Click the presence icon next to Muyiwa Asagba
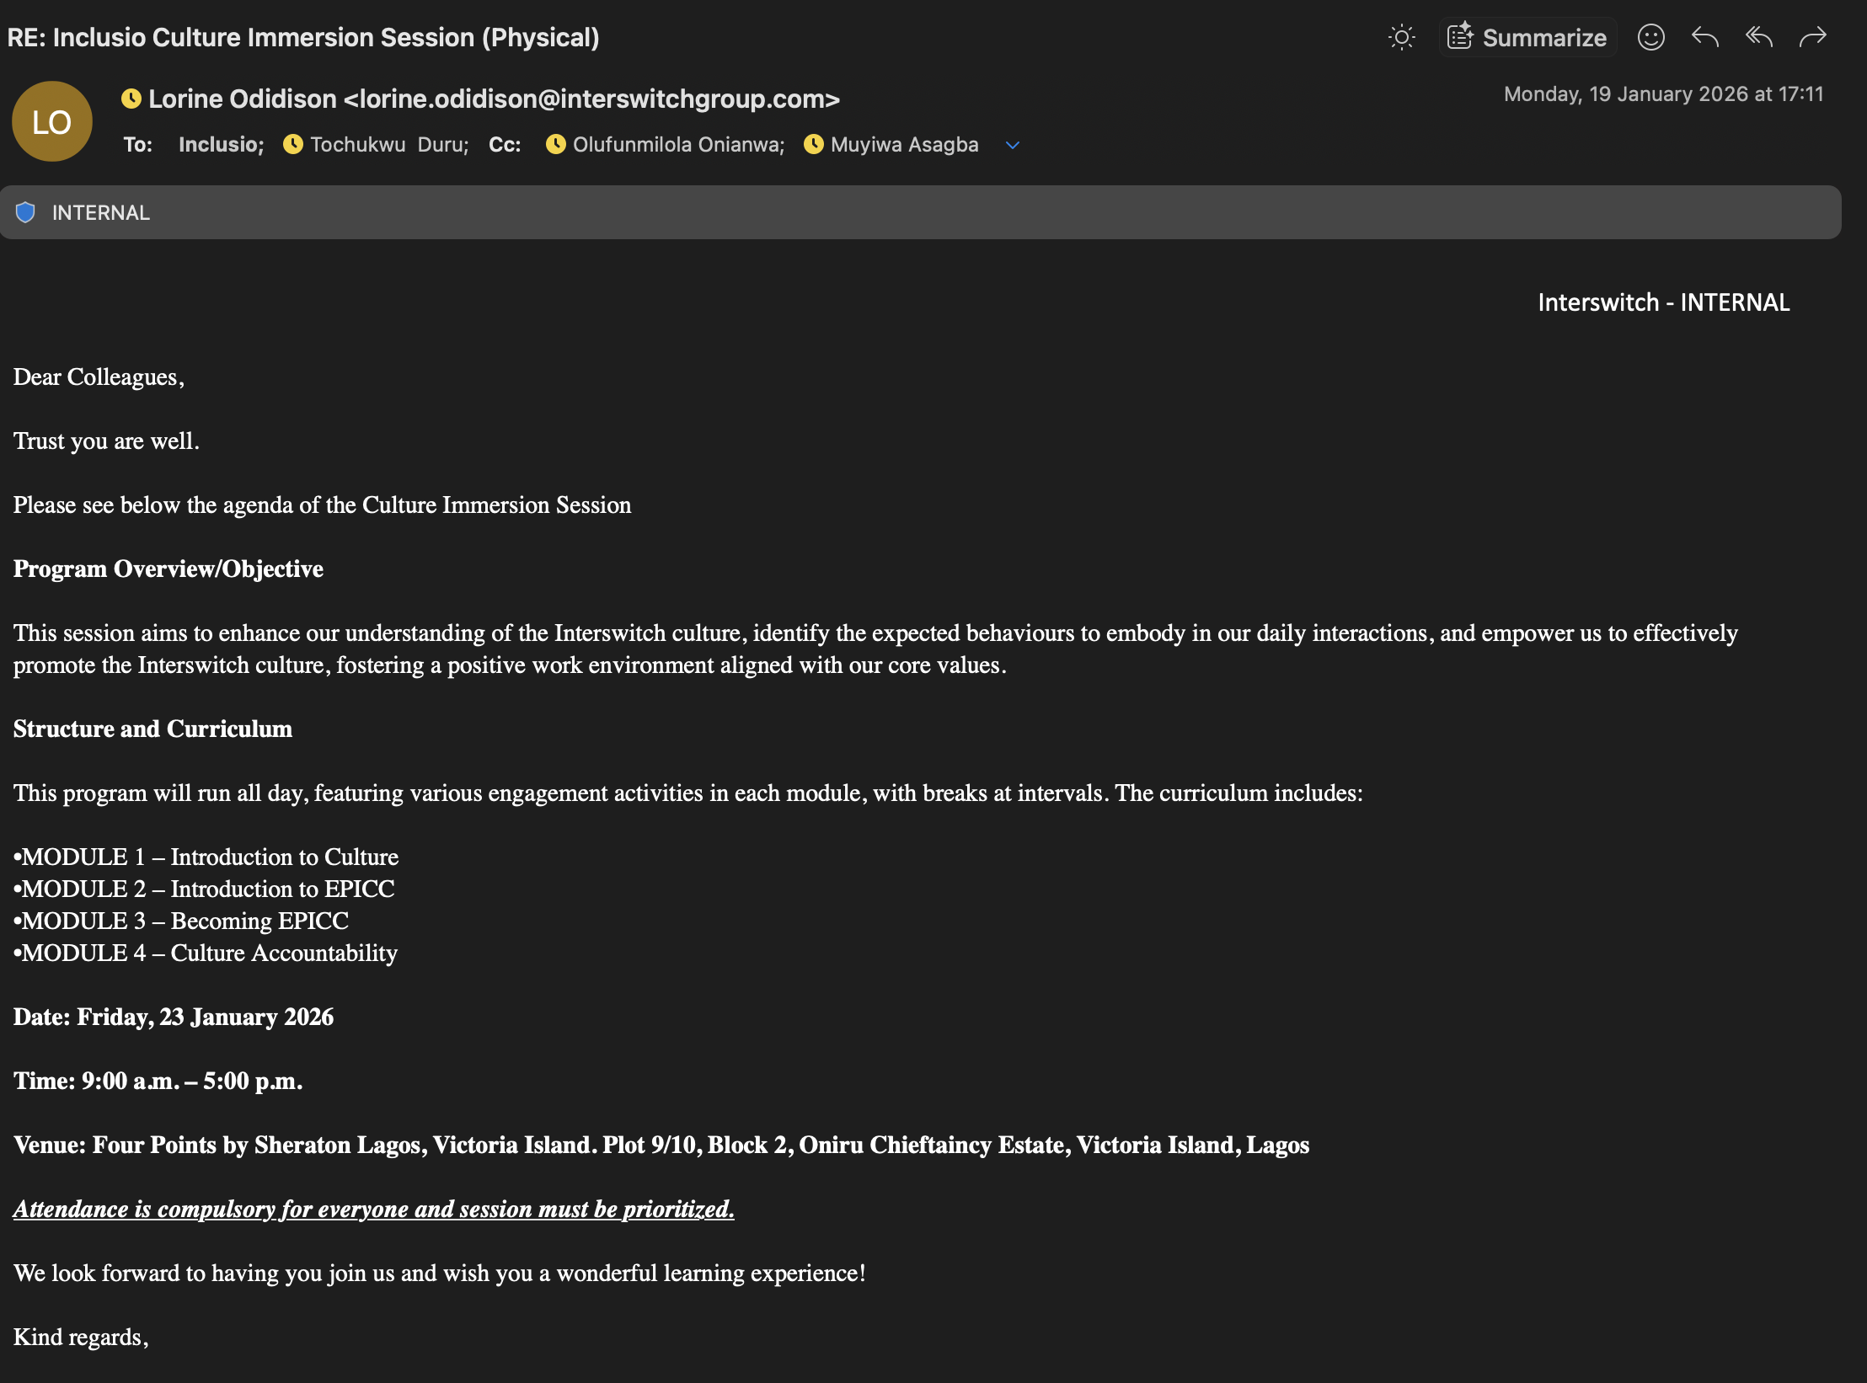 pos(813,144)
